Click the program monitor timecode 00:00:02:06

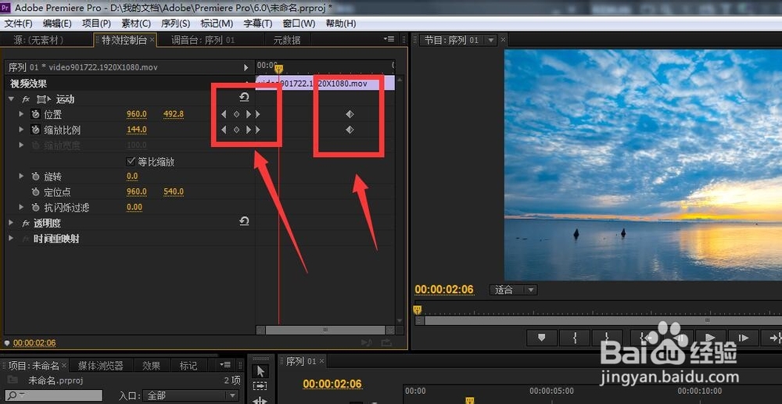click(444, 289)
